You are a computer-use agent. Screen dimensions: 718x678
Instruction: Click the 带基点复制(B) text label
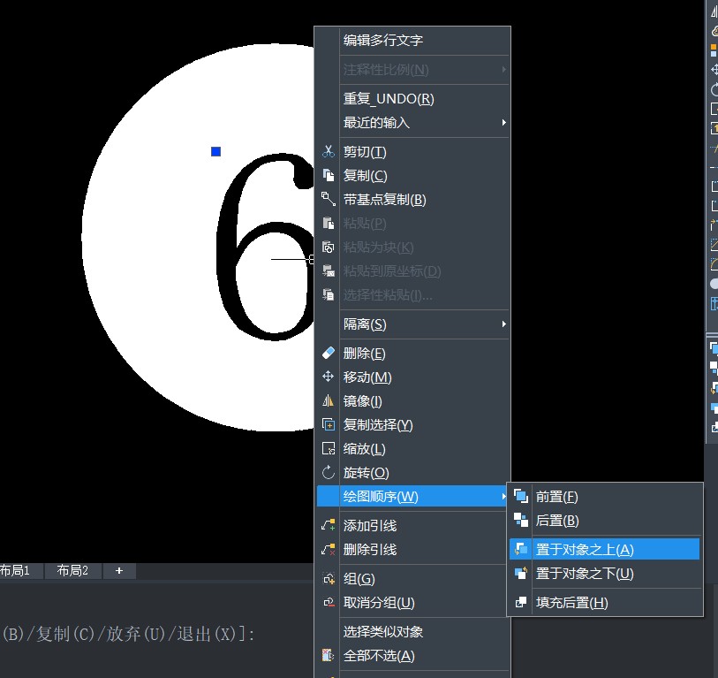pyautogui.click(x=385, y=200)
